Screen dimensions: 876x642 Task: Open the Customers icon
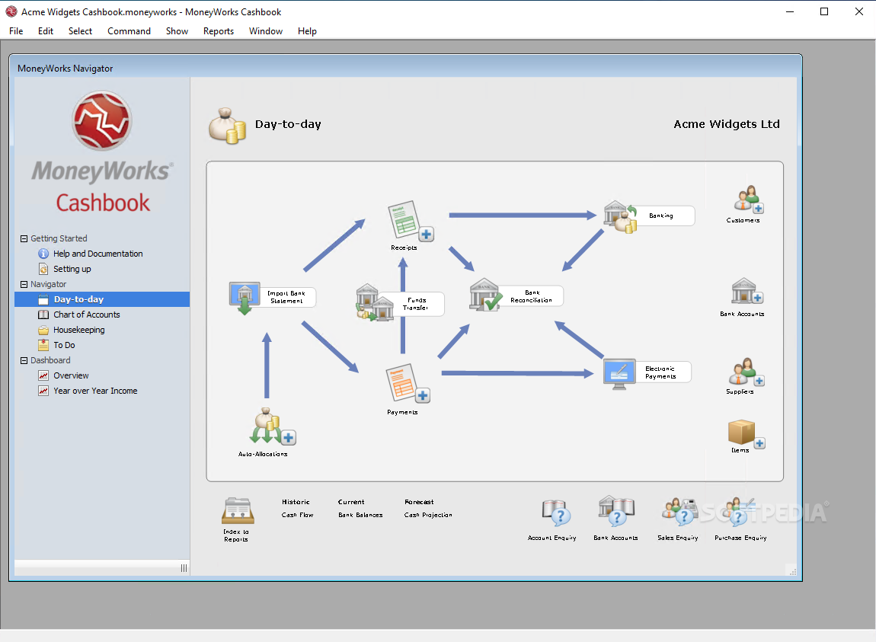click(x=749, y=200)
